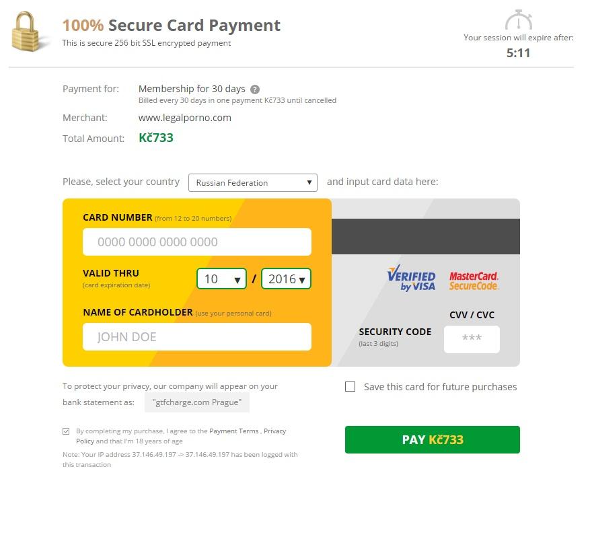Click the MasterCard SecureCode logo
590x545 pixels.
click(474, 281)
